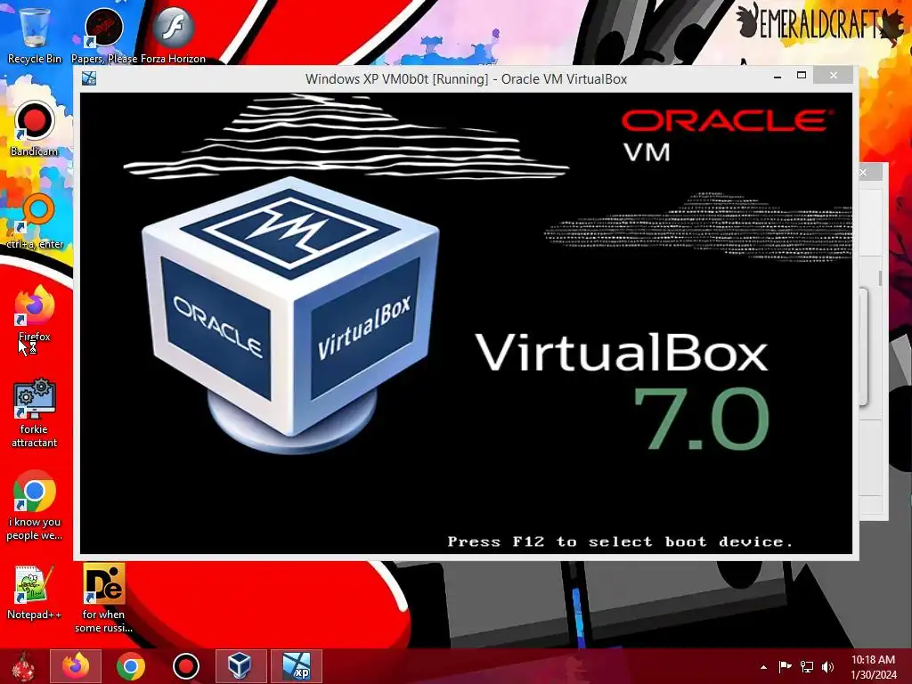Switch to Firefox in the taskbar

[x=76, y=666]
